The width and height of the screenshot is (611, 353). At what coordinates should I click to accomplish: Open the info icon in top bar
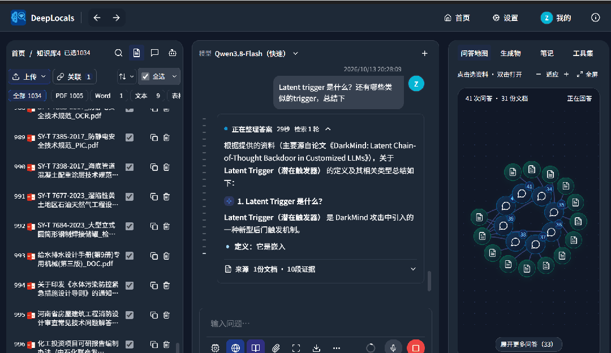tap(595, 18)
